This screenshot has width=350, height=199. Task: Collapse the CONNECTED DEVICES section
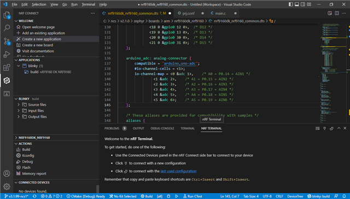click(16, 183)
